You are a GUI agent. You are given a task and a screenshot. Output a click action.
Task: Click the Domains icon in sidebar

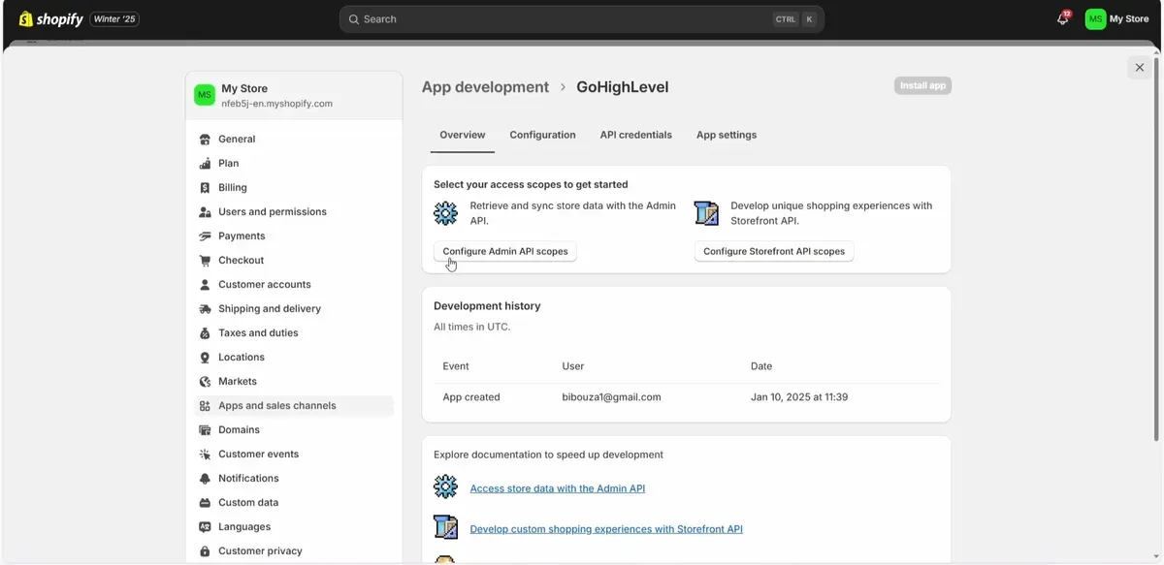[205, 429]
